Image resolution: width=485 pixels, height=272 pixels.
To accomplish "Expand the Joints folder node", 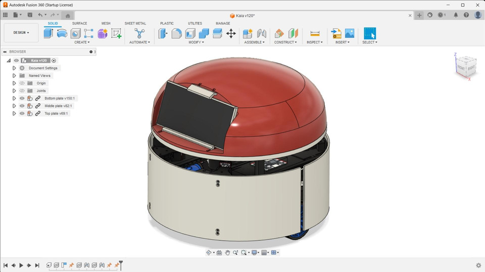I will pyautogui.click(x=14, y=91).
